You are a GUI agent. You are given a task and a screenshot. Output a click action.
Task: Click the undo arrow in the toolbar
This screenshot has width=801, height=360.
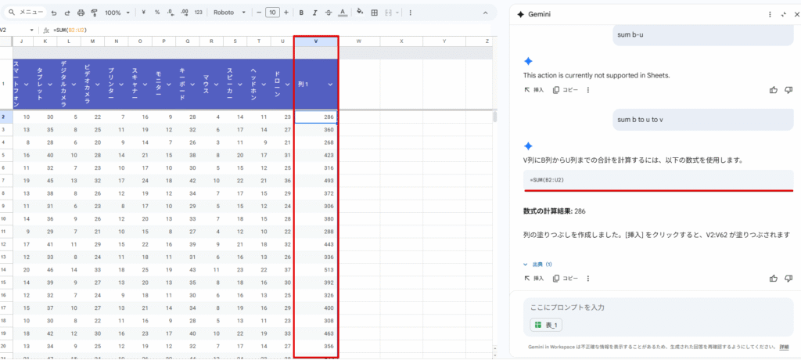pos(53,13)
